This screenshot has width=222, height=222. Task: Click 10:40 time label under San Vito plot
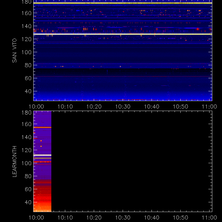pos(152,107)
